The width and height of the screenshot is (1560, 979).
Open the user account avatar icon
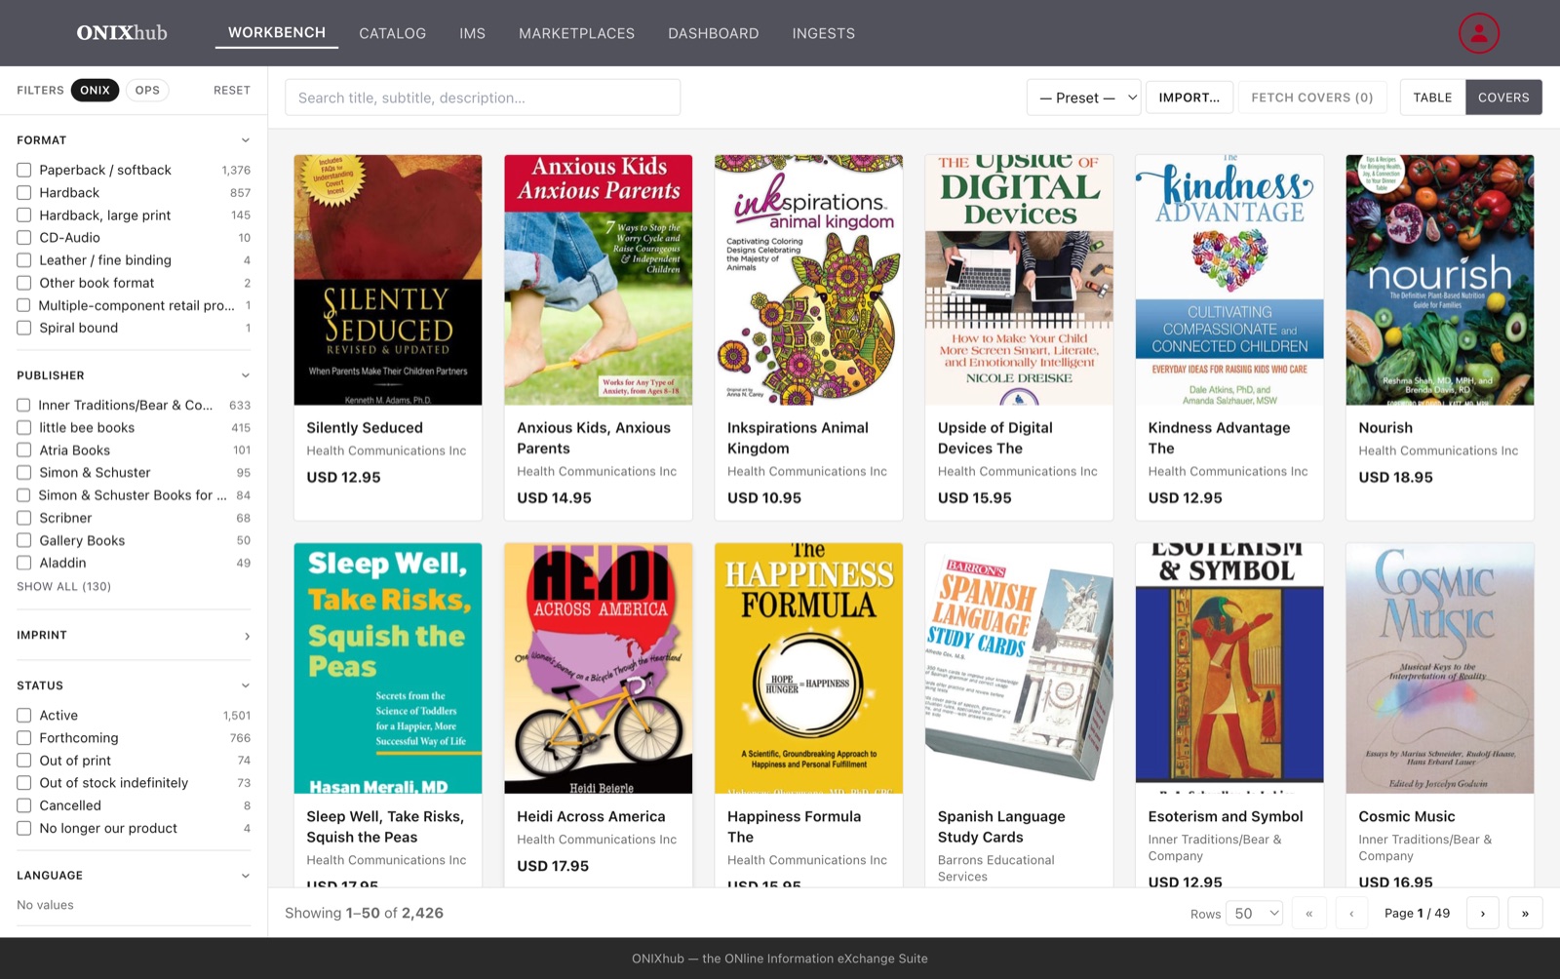coord(1478,33)
